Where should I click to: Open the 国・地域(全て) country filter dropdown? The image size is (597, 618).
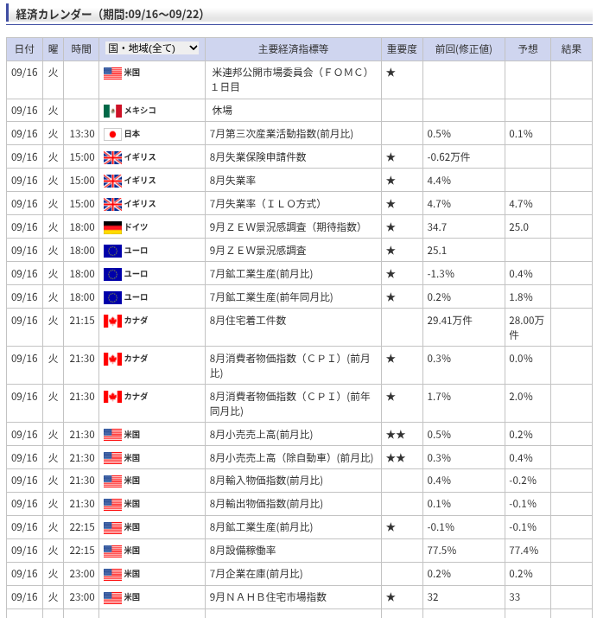pos(152,48)
